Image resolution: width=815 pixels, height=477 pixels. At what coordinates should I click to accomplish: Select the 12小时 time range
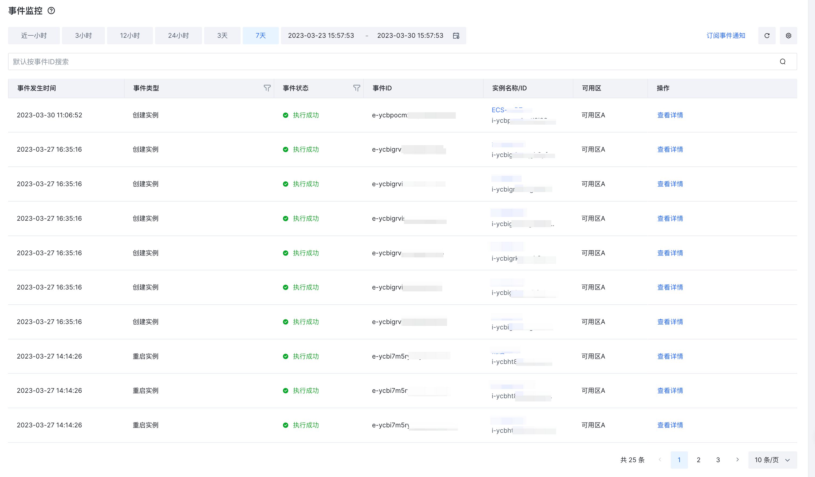click(130, 36)
